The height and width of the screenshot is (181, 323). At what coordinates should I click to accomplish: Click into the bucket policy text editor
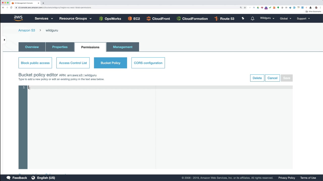click(160, 127)
